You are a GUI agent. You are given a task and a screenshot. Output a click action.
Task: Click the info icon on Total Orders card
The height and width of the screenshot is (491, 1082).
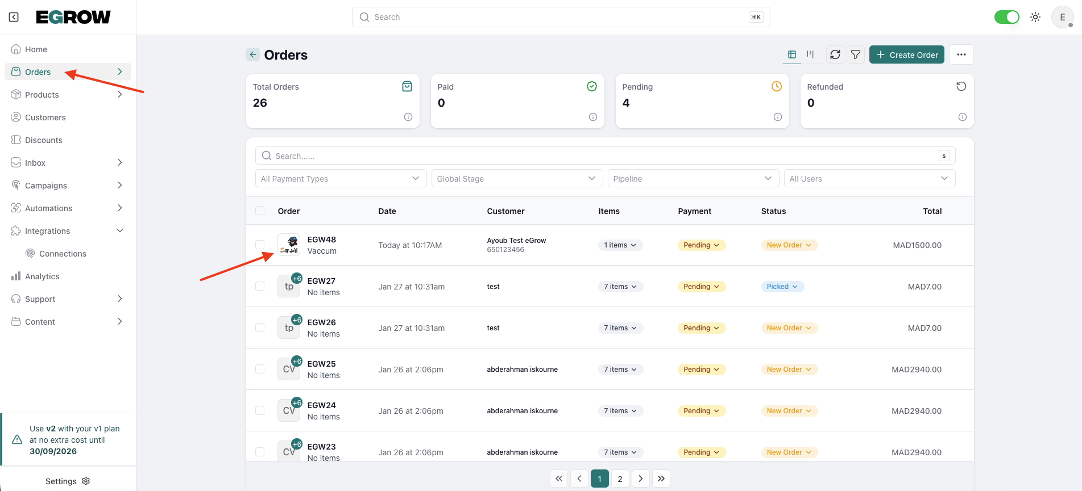(408, 117)
